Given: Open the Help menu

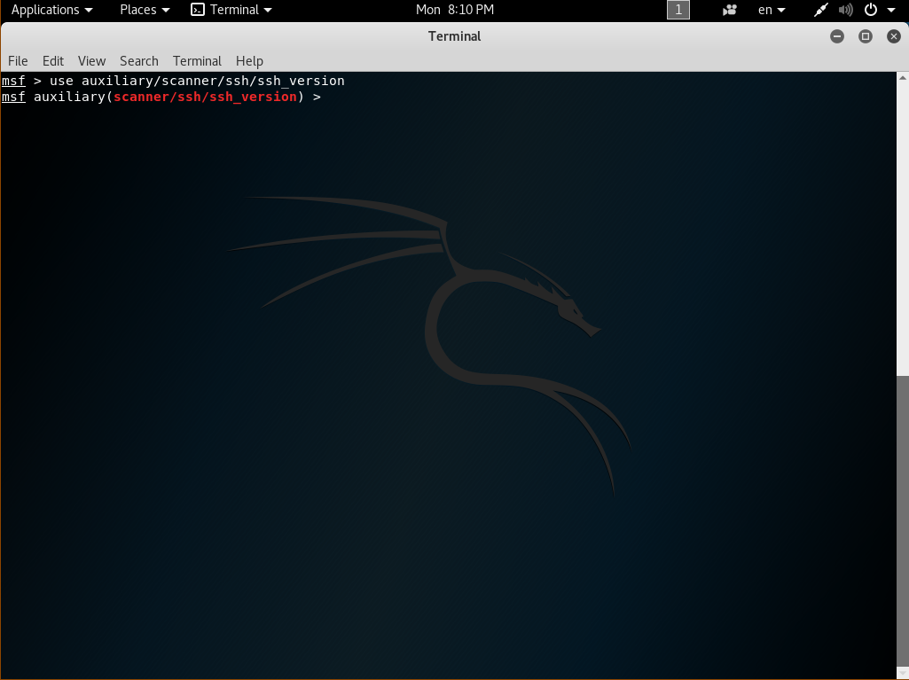Looking at the screenshot, I should pyautogui.click(x=249, y=60).
